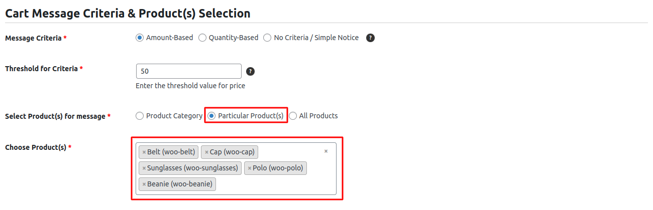Remove Sunglasses (woo-sunglasses) product tag
Viewport: 653px width, 210px height.
click(144, 168)
